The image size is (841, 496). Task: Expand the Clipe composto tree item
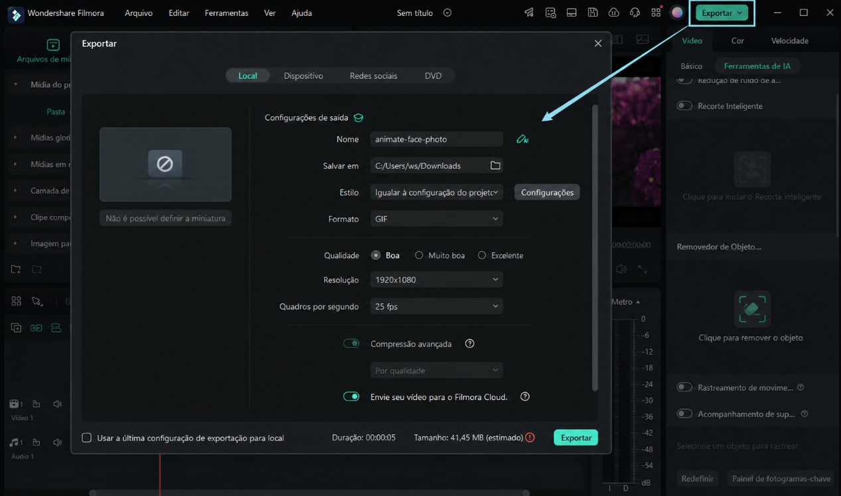point(15,217)
